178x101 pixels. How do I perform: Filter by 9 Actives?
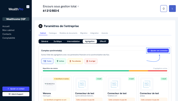[x=60, y=61]
